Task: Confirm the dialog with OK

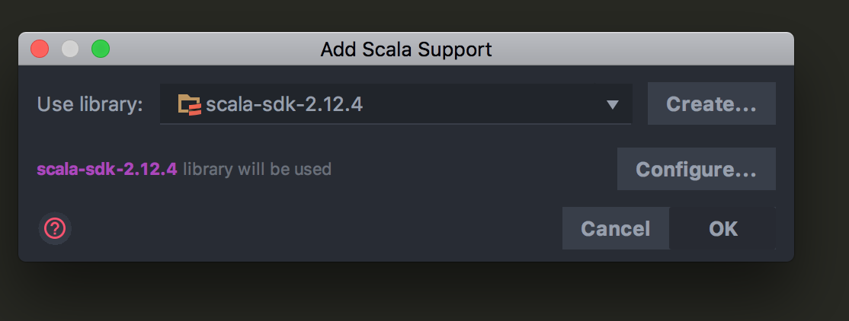Action: pyautogui.click(x=722, y=228)
